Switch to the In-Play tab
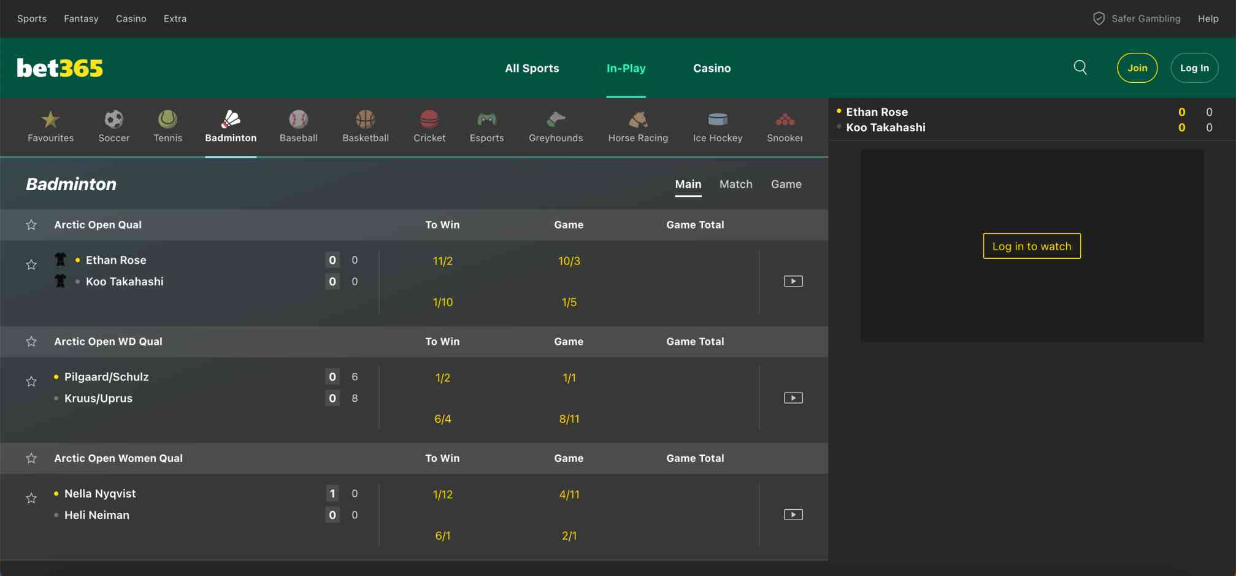 [626, 68]
